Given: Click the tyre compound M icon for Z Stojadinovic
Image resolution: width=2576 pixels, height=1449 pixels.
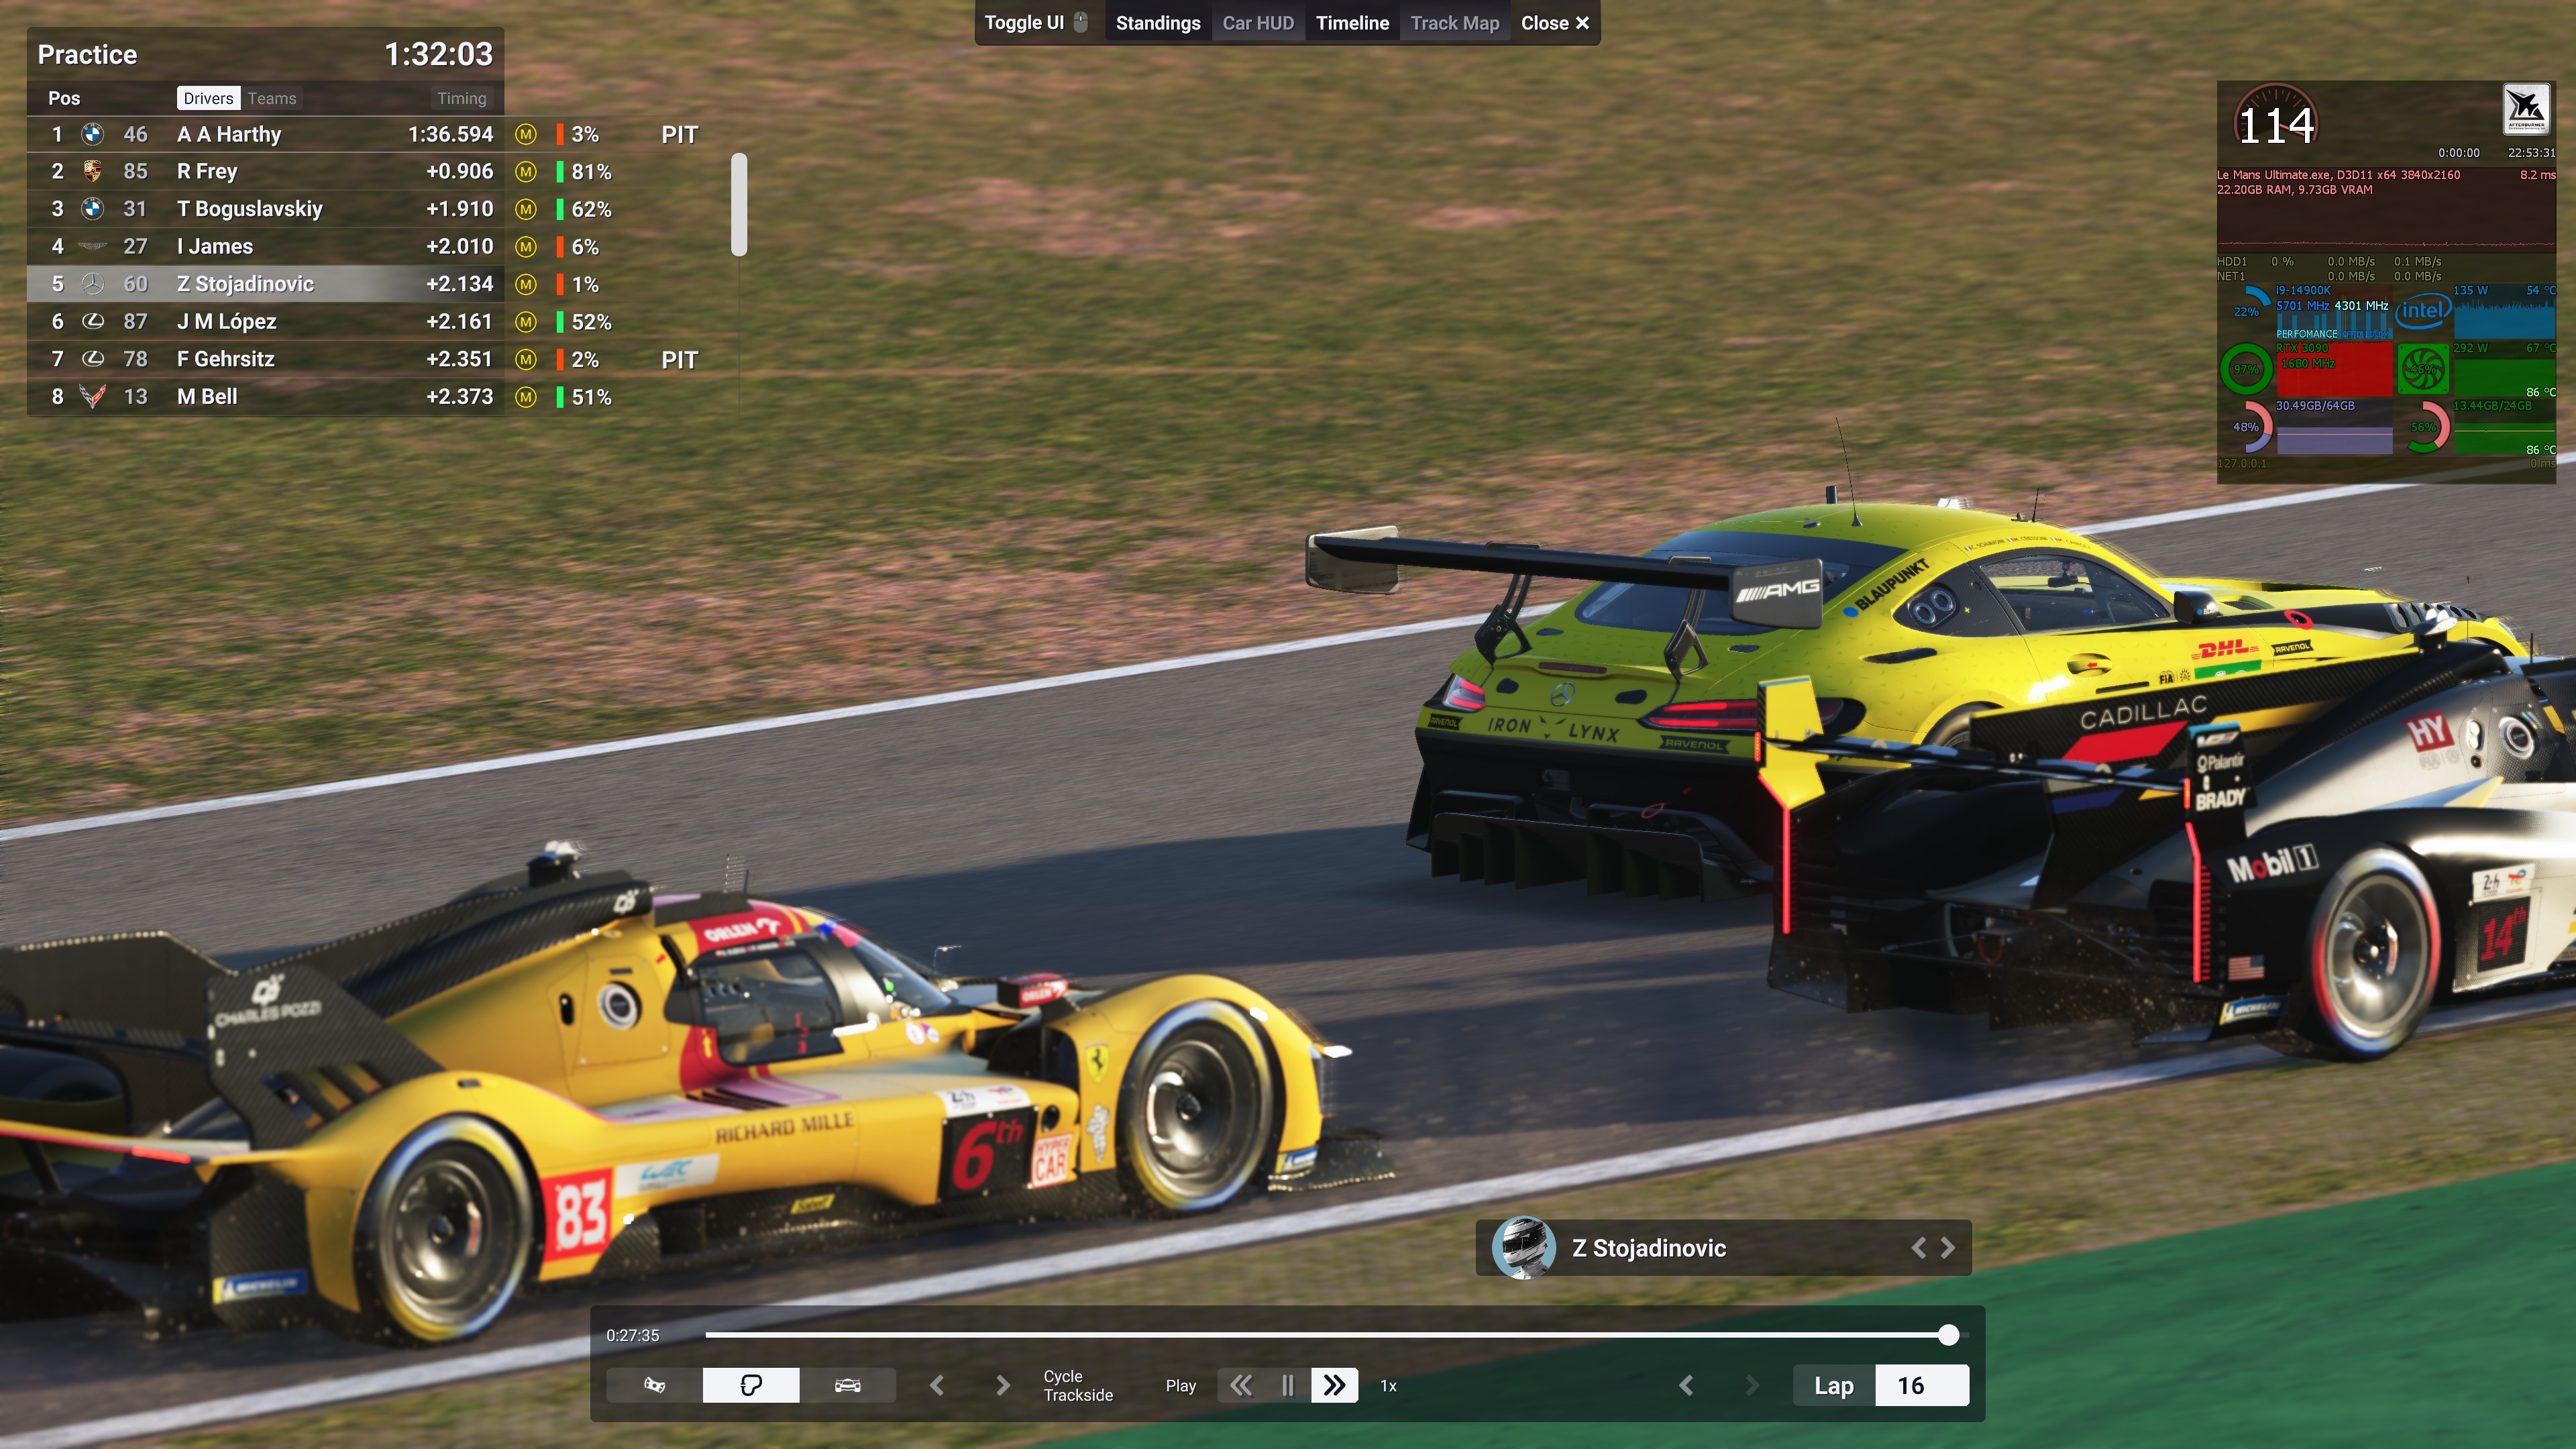Looking at the screenshot, I should click(x=526, y=284).
